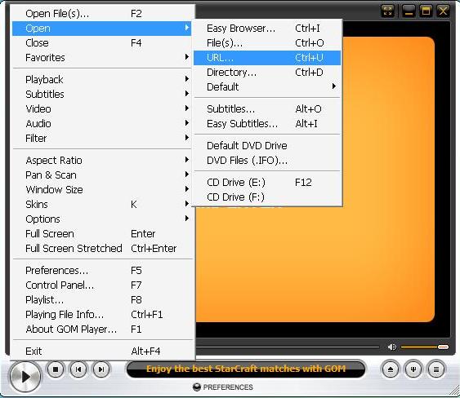Click the large round Play button

(25, 377)
